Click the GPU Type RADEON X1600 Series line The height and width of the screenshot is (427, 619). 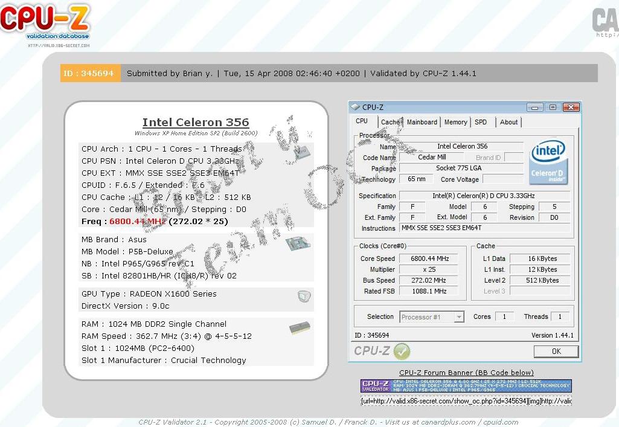coord(149,294)
